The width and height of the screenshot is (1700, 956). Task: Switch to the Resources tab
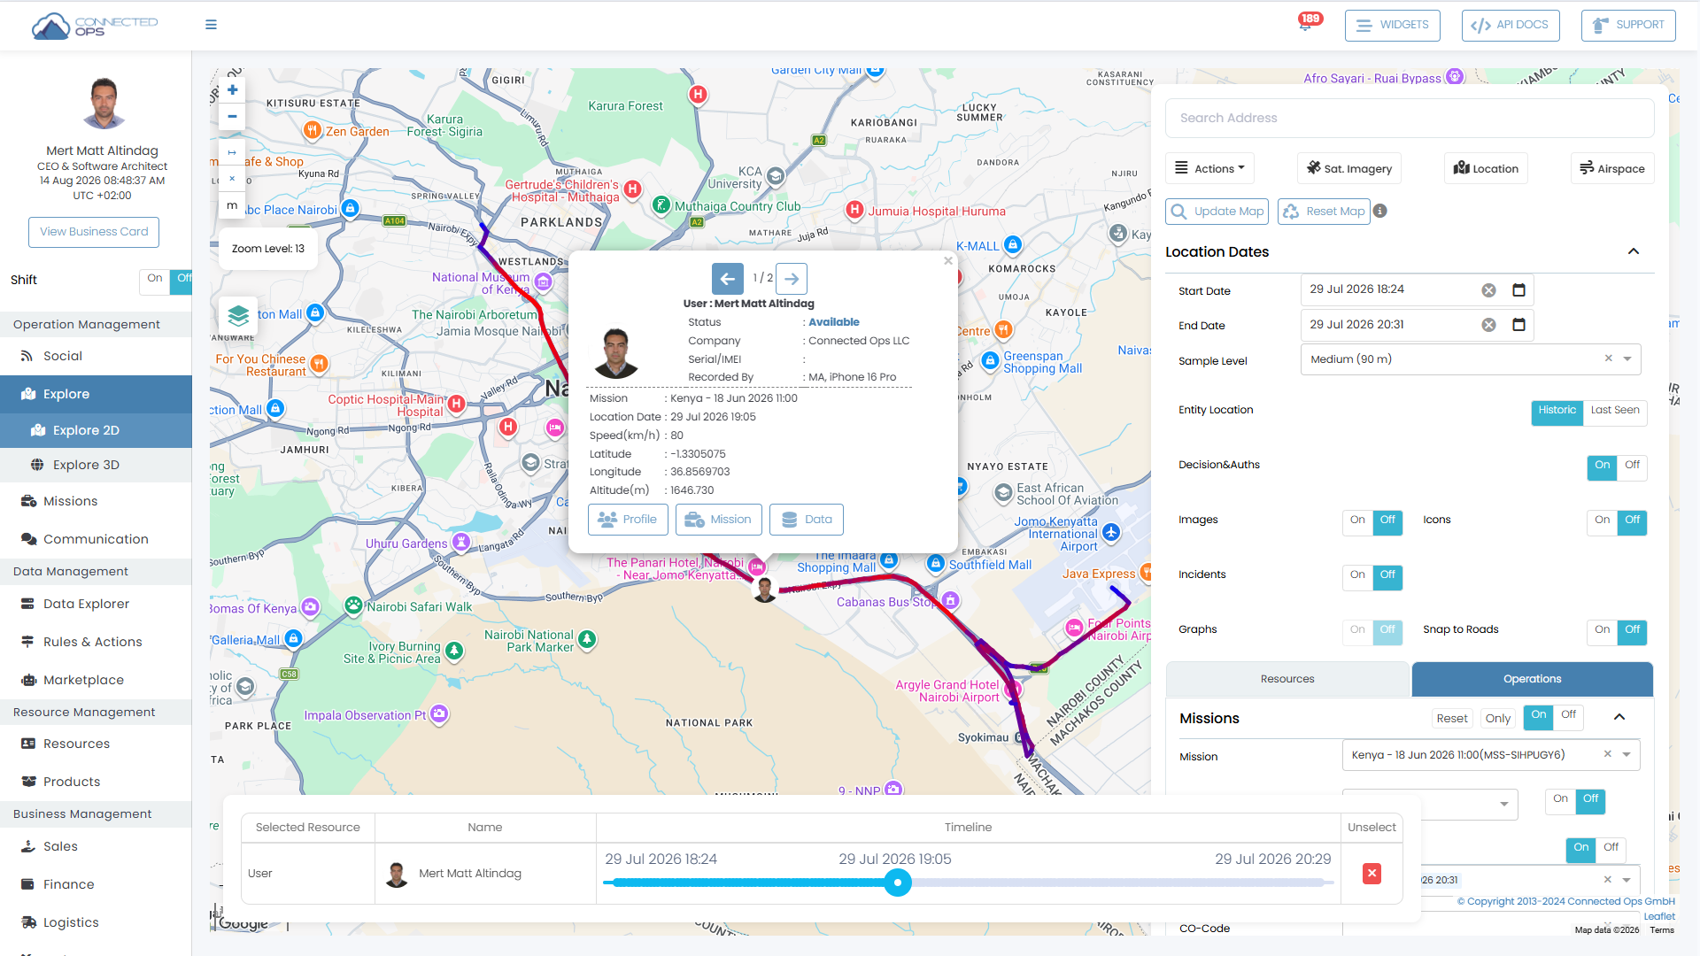click(1287, 679)
